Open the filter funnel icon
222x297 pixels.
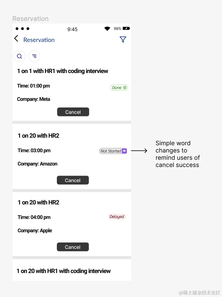click(123, 39)
